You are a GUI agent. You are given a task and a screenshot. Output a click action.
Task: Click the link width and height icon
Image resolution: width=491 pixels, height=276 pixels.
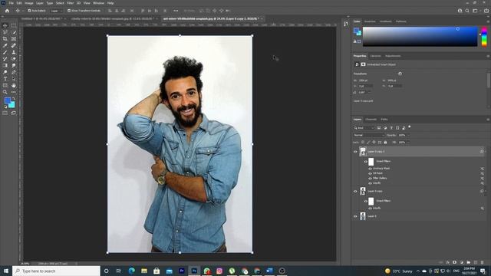pos(400,74)
